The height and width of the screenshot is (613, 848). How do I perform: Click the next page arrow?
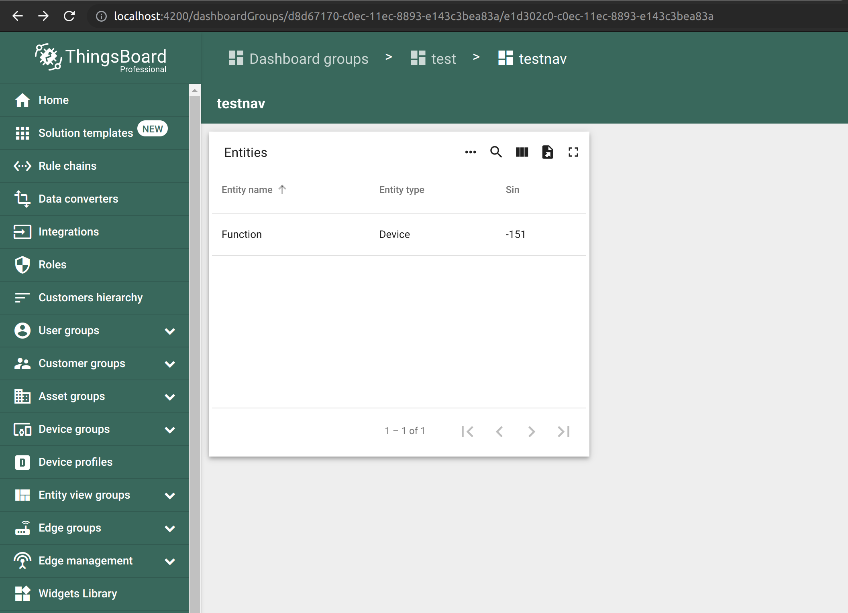pos(531,431)
